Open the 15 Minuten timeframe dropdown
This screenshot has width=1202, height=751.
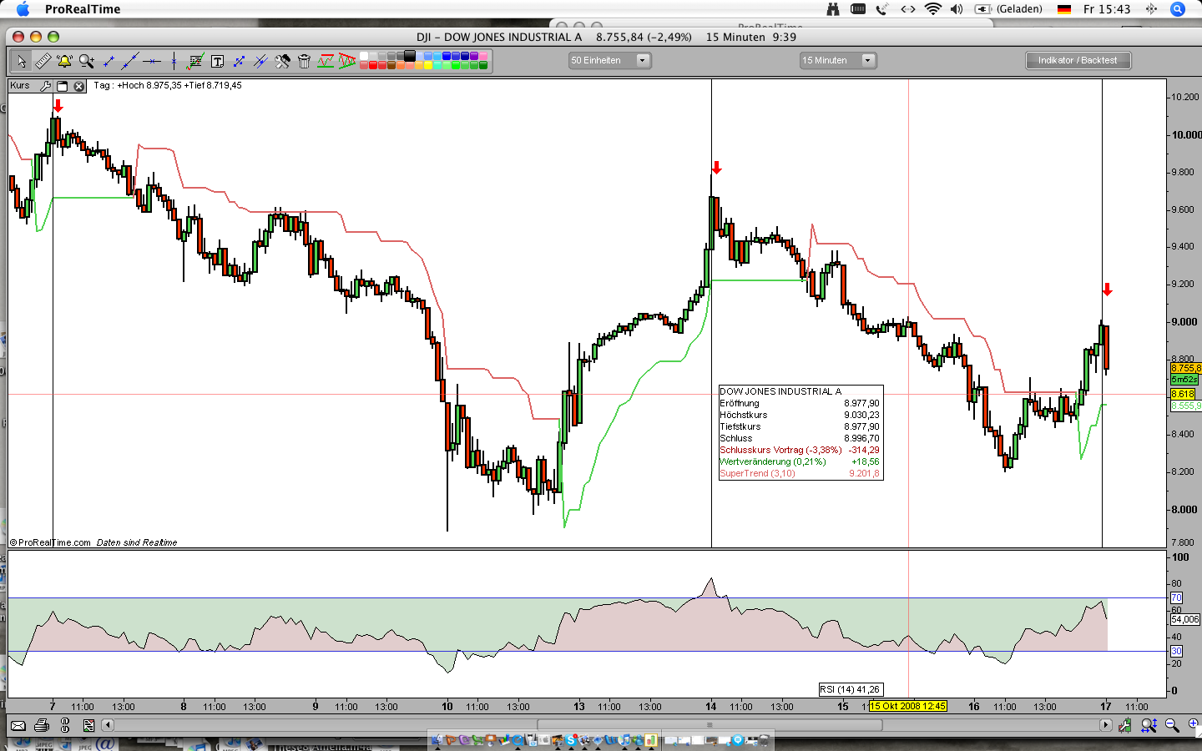[x=837, y=60]
